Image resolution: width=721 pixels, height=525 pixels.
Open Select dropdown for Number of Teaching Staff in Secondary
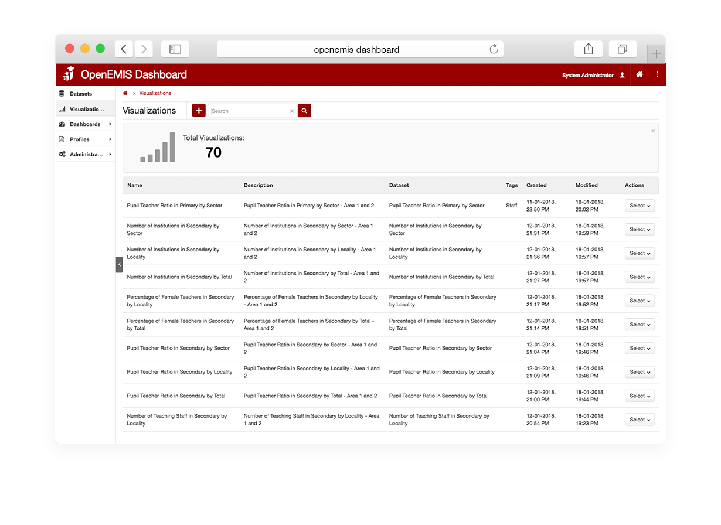[640, 420]
